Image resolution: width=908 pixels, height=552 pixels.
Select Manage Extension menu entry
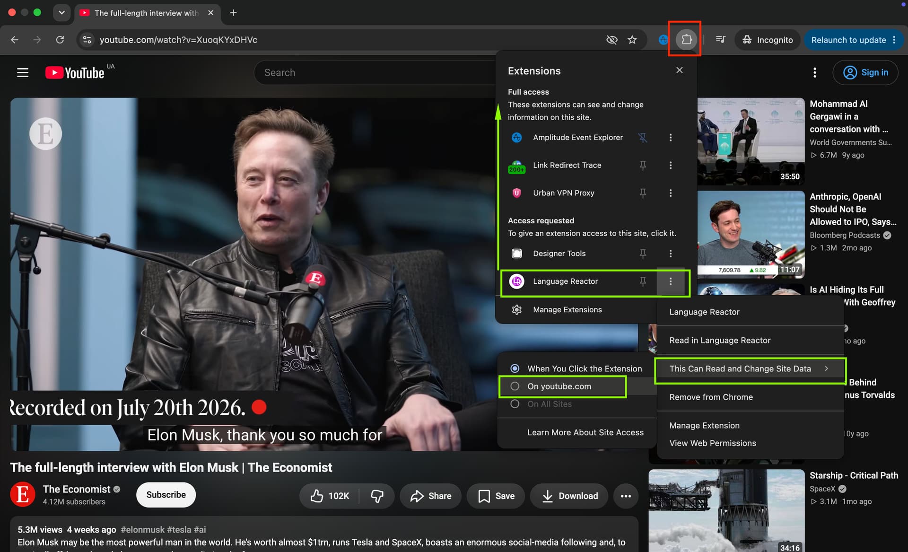click(x=750, y=426)
